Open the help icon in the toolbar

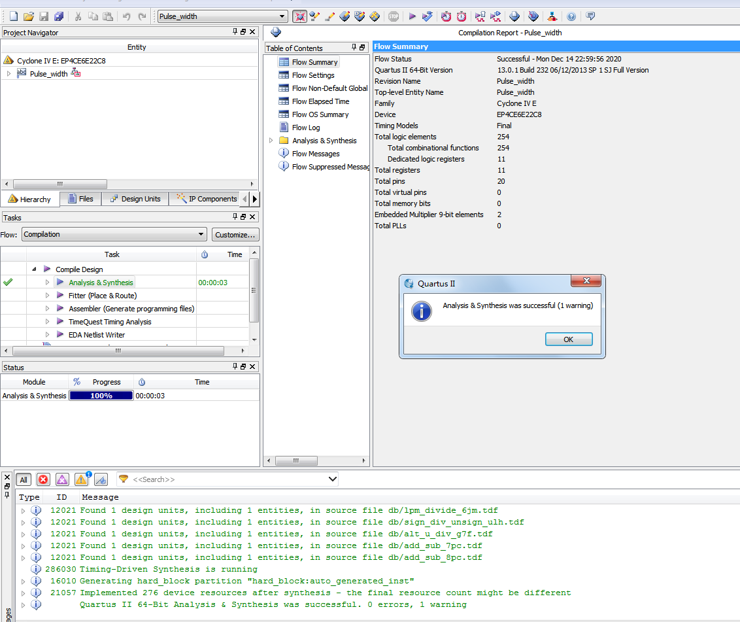571,16
